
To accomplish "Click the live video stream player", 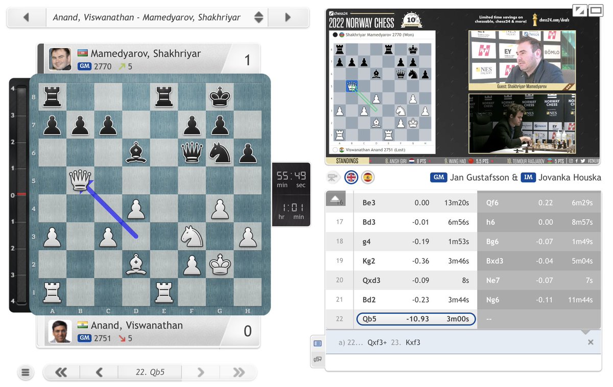I will point(463,86).
